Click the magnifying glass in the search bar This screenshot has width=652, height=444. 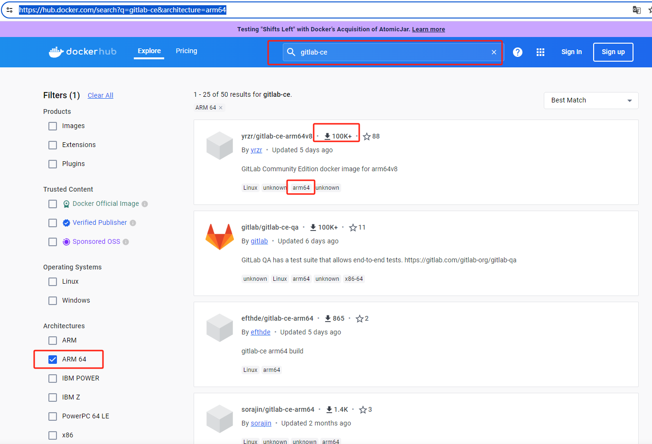click(291, 52)
